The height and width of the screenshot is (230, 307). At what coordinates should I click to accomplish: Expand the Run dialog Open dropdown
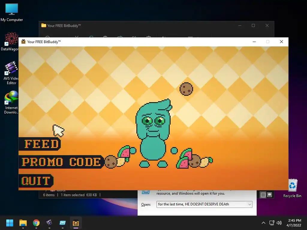250,204
